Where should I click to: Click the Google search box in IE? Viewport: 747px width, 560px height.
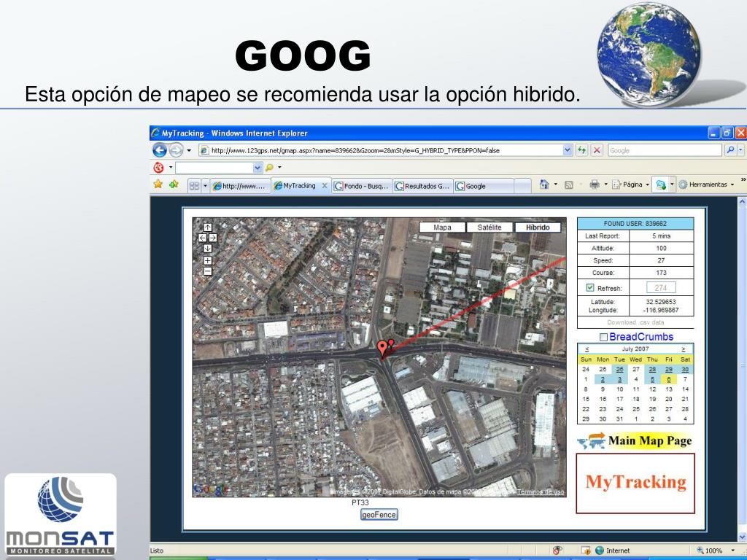(x=665, y=150)
